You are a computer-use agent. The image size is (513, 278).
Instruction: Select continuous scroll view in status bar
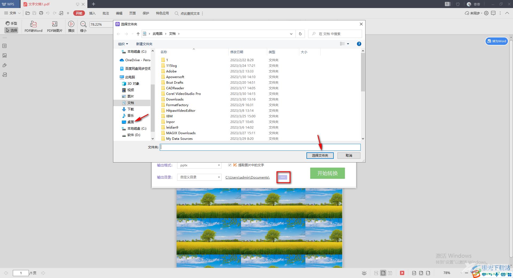pos(376,273)
